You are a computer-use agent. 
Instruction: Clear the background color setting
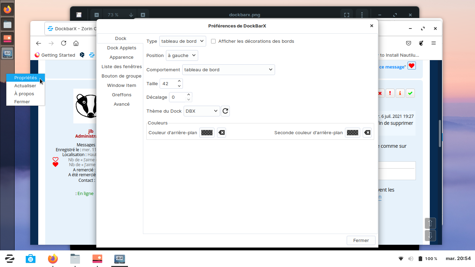point(222,132)
